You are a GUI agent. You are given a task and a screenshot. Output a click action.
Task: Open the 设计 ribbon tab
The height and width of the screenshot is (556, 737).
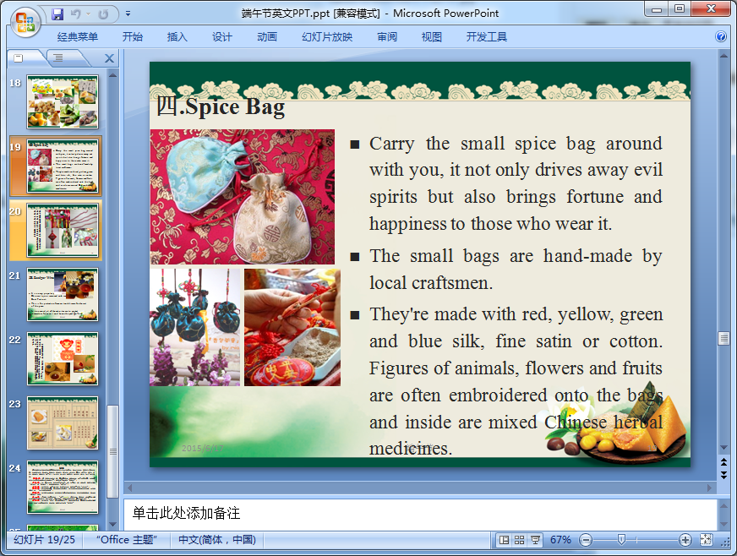click(221, 36)
